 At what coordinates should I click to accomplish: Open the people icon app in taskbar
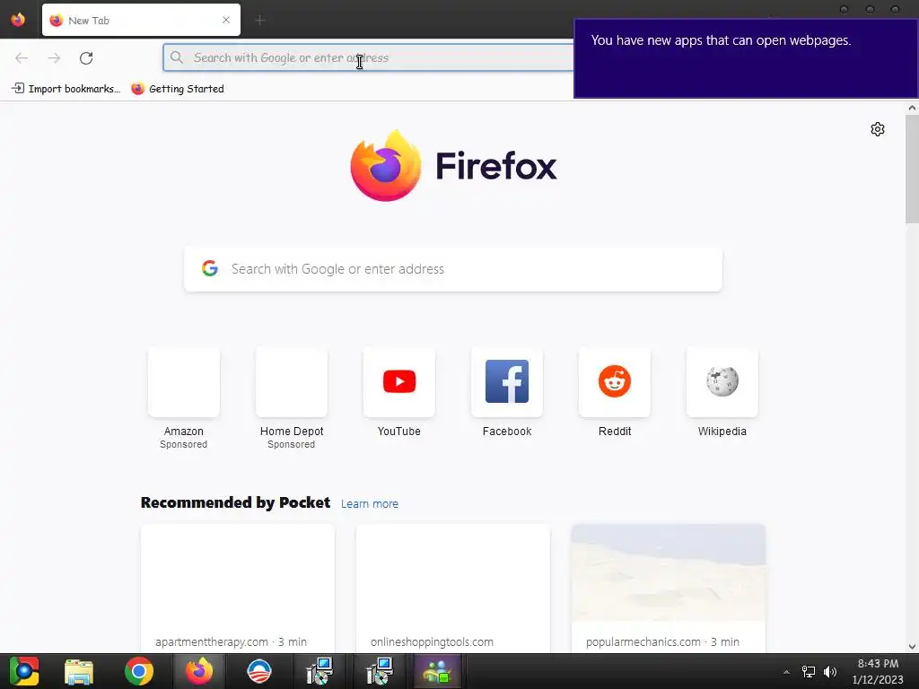[x=437, y=671]
